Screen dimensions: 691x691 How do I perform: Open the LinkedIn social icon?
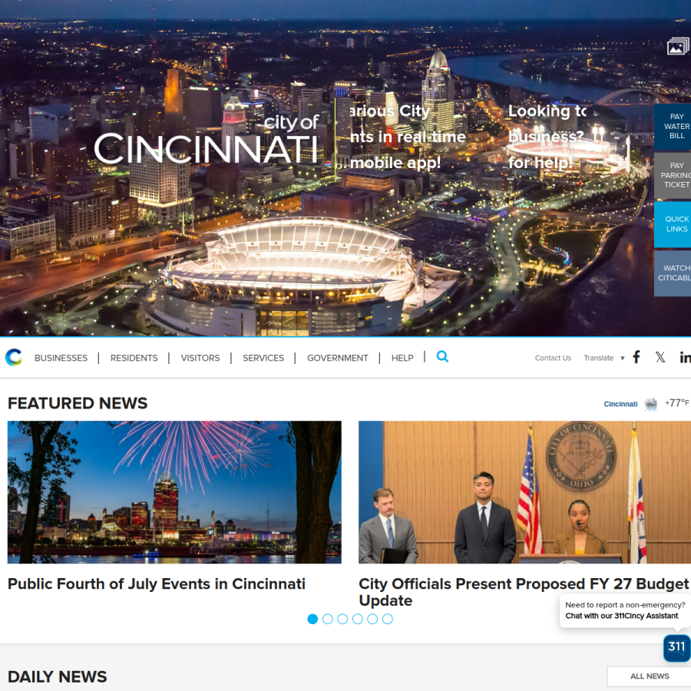click(x=686, y=357)
